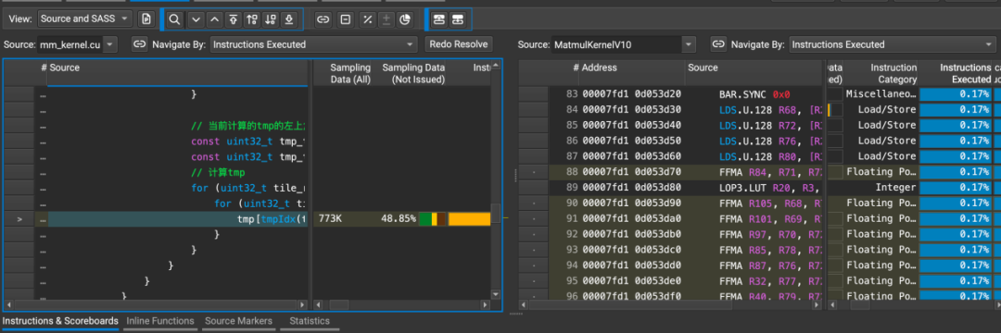Navigate to next higher value icon
1001x333 pixels.
point(251,19)
